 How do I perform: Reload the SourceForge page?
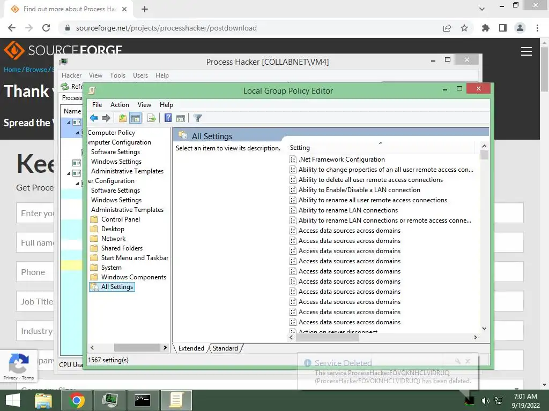point(46,28)
